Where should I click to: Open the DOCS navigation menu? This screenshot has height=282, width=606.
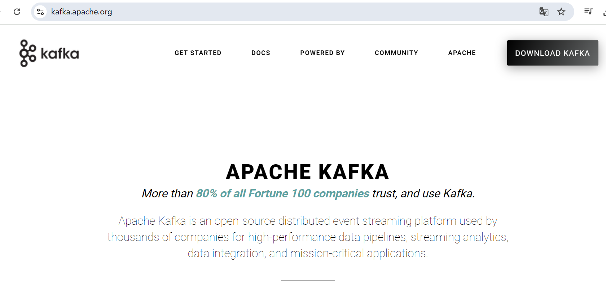[x=260, y=53]
